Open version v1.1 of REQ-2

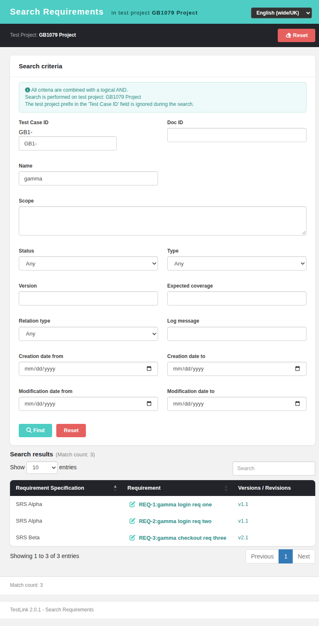point(243,521)
